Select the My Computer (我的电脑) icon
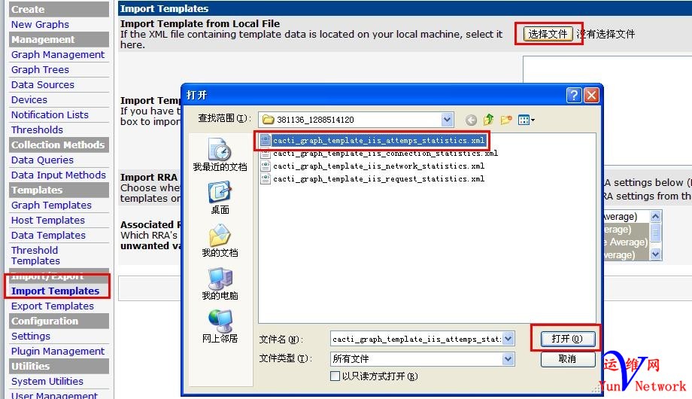This screenshot has width=692, height=399. pyautogui.click(x=220, y=278)
